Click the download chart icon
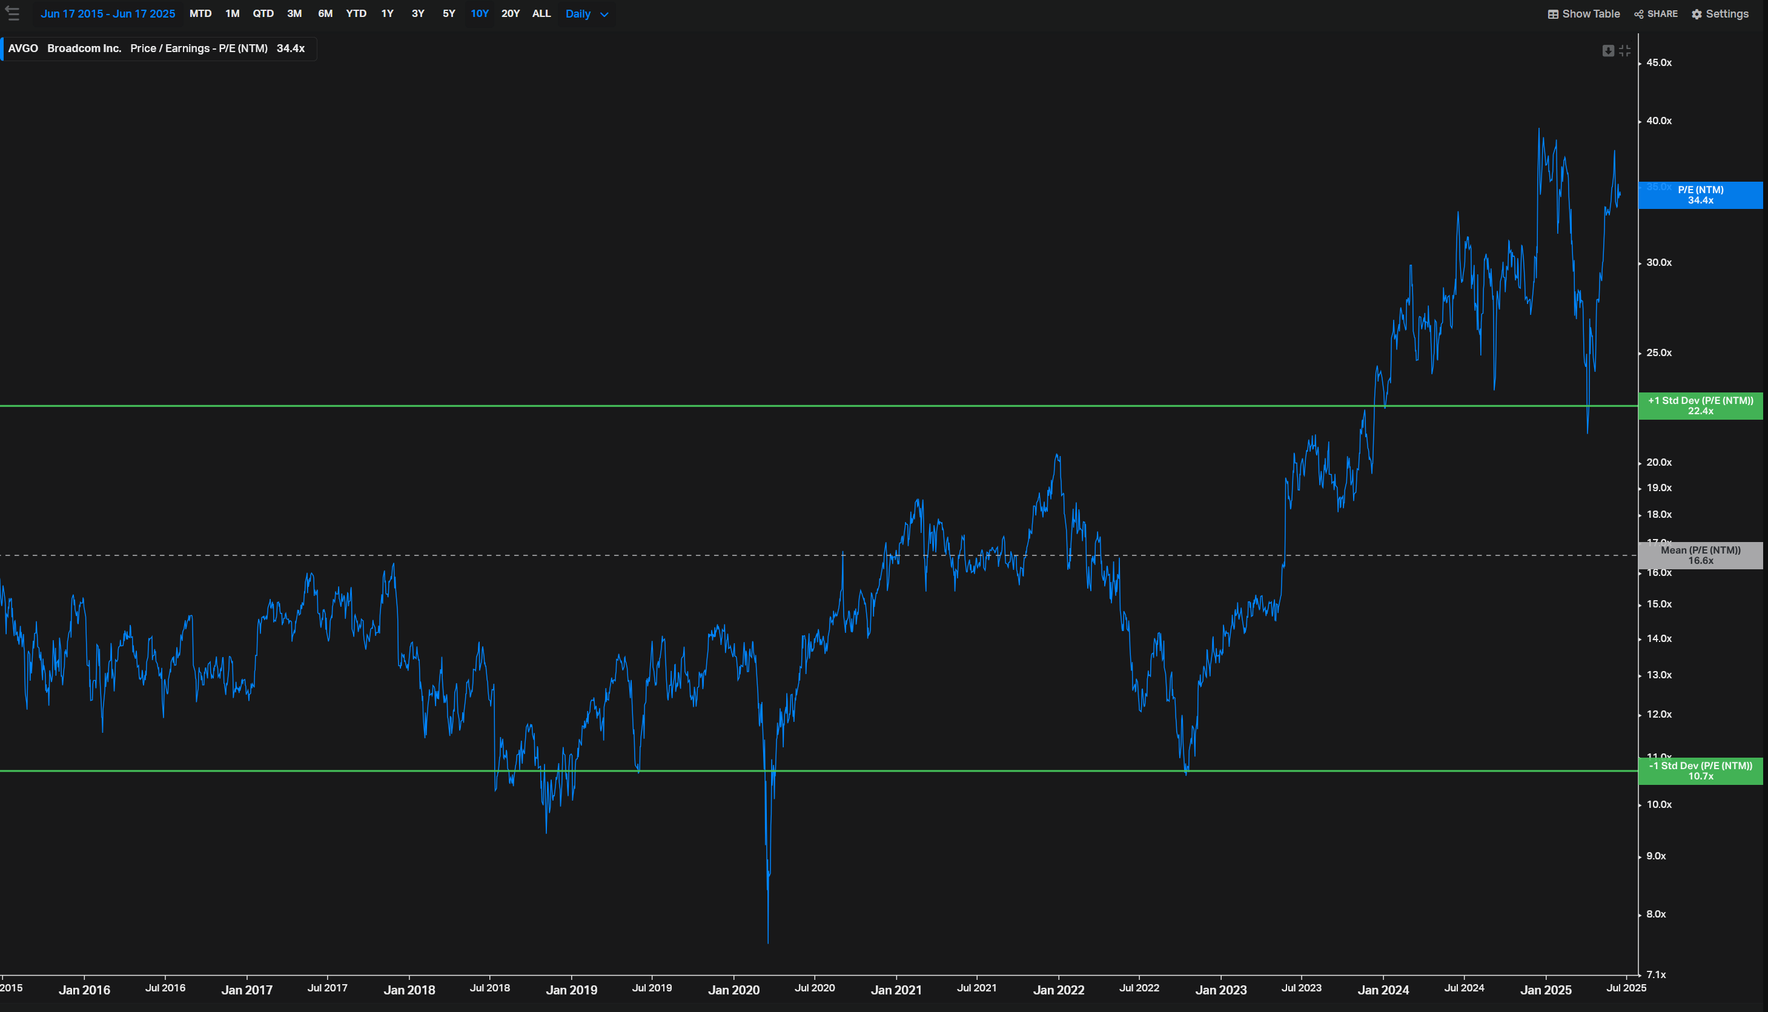This screenshot has height=1012, width=1768. 1607,51
